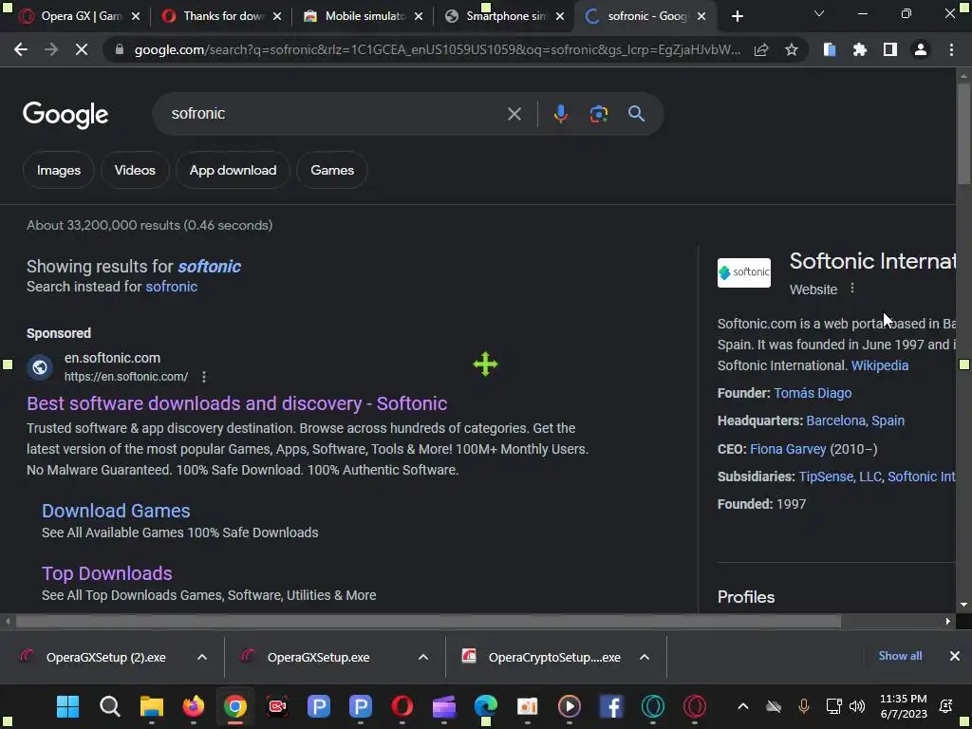Click the horizontal scrollbar thumb
The height and width of the screenshot is (729, 972).
point(428,621)
